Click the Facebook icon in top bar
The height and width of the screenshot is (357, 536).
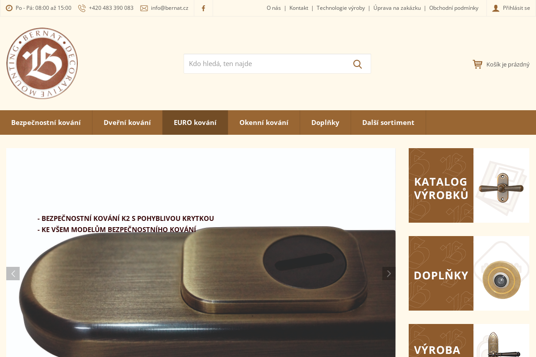203,8
